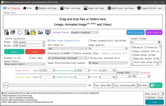Clear output folder path with X icon
The image size is (166, 106).
159,42
